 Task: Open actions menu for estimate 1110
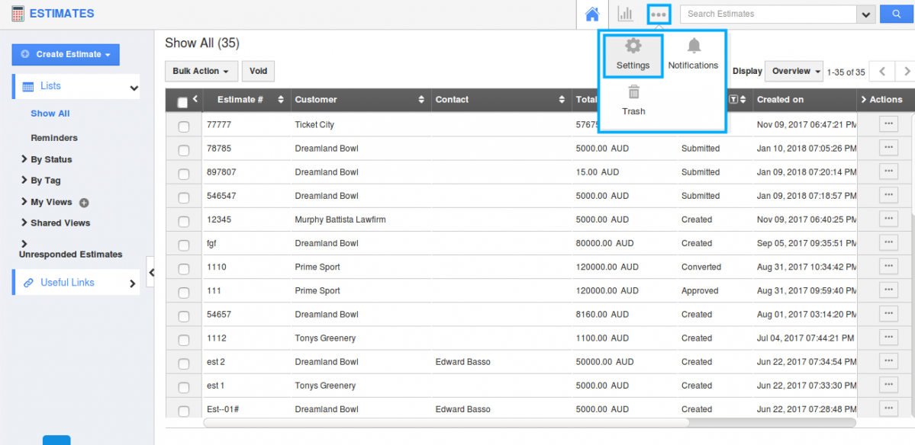point(888,266)
